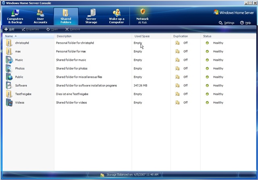The width and height of the screenshot is (258, 180).
Task: Click 'Shared folder for videos' description
Action: [x=71, y=103]
